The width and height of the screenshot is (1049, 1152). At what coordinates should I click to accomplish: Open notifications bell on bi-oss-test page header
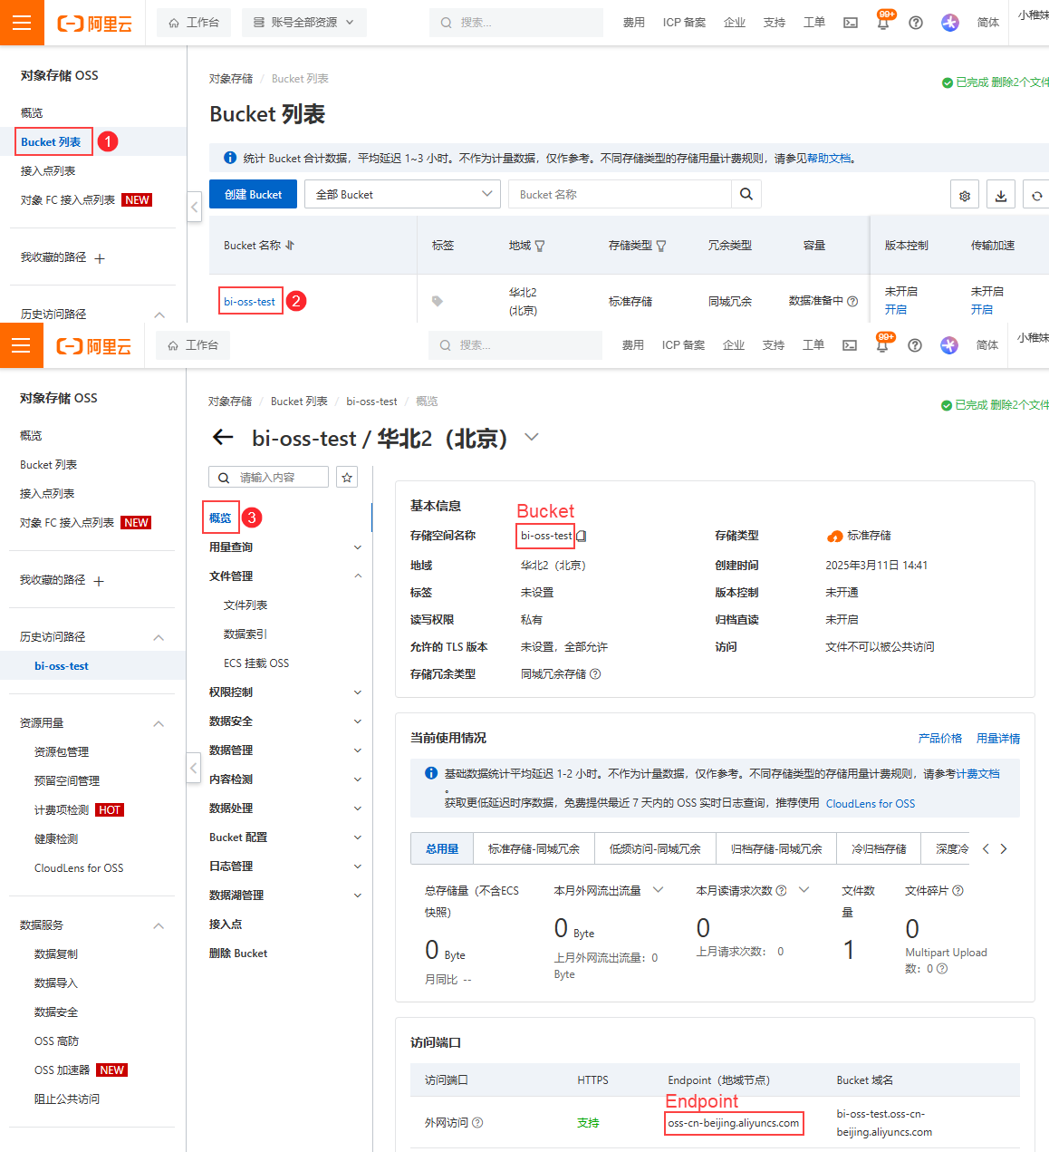(882, 345)
